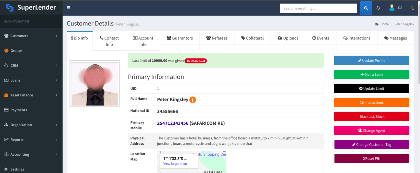Open the Messages tab
The width and height of the screenshot is (420, 173).
(x=395, y=38)
